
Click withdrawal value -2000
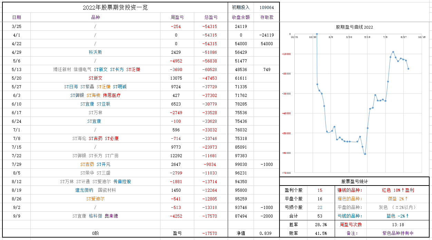tap(267, 216)
